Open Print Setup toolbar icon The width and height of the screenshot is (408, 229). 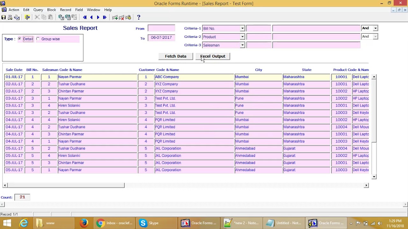[17, 17]
